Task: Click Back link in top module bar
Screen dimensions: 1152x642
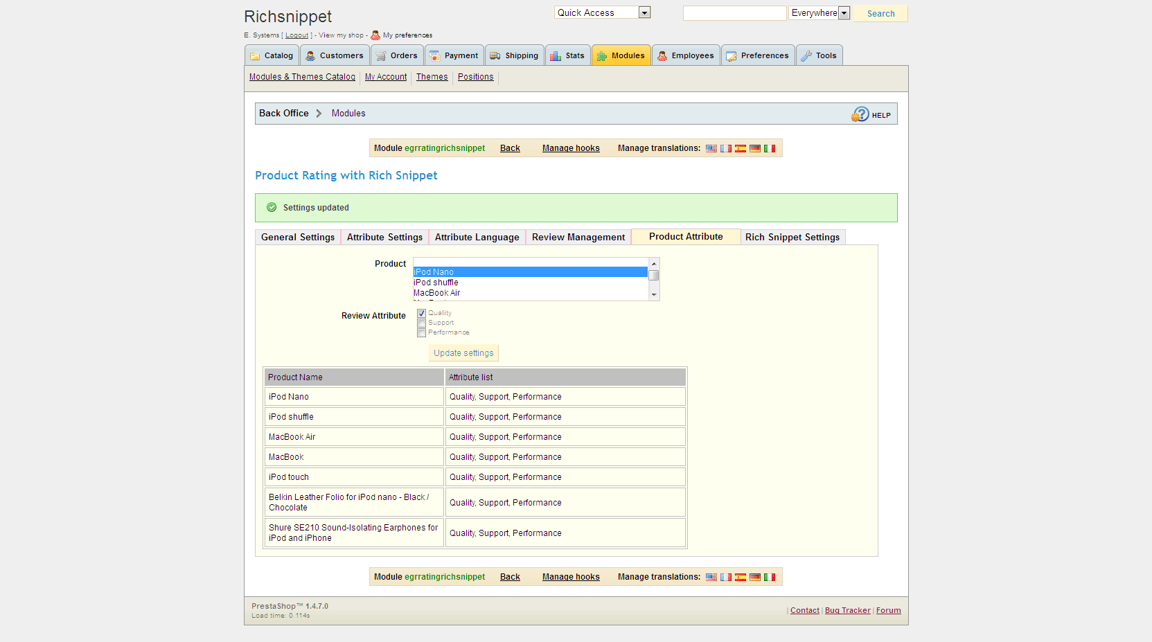Action: pyautogui.click(x=510, y=148)
